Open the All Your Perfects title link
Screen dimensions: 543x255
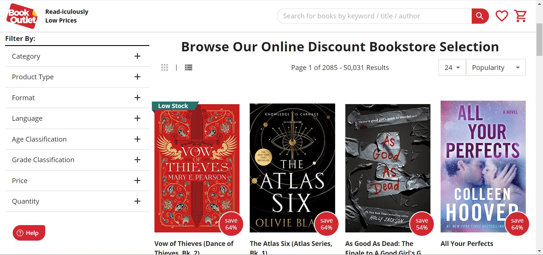[467, 243]
